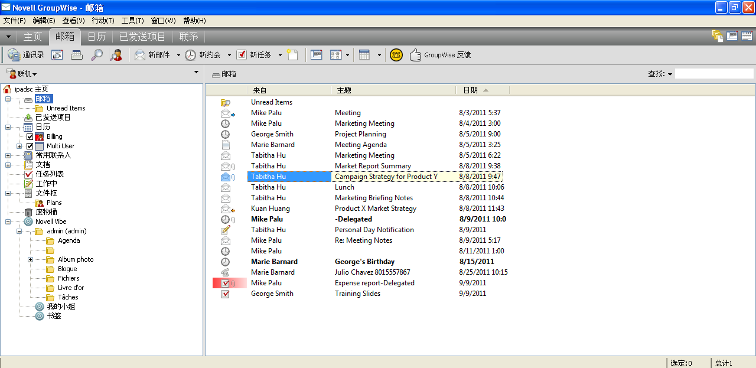Click the new appointment (新约会) clock icon
The width and height of the screenshot is (756, 368).
coord(190,55)
